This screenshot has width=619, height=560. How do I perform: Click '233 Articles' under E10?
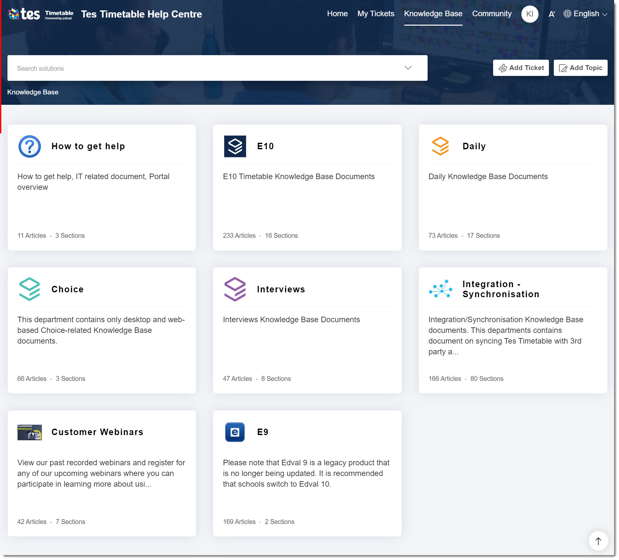(239, 236)
